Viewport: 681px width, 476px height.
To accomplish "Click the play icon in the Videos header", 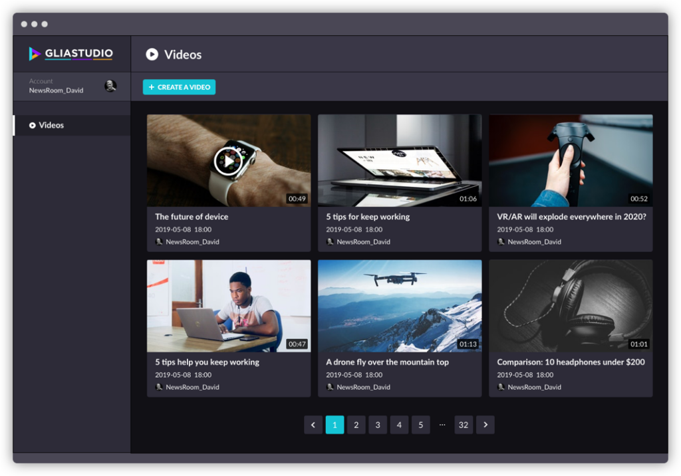I will (x=152, y=55).
